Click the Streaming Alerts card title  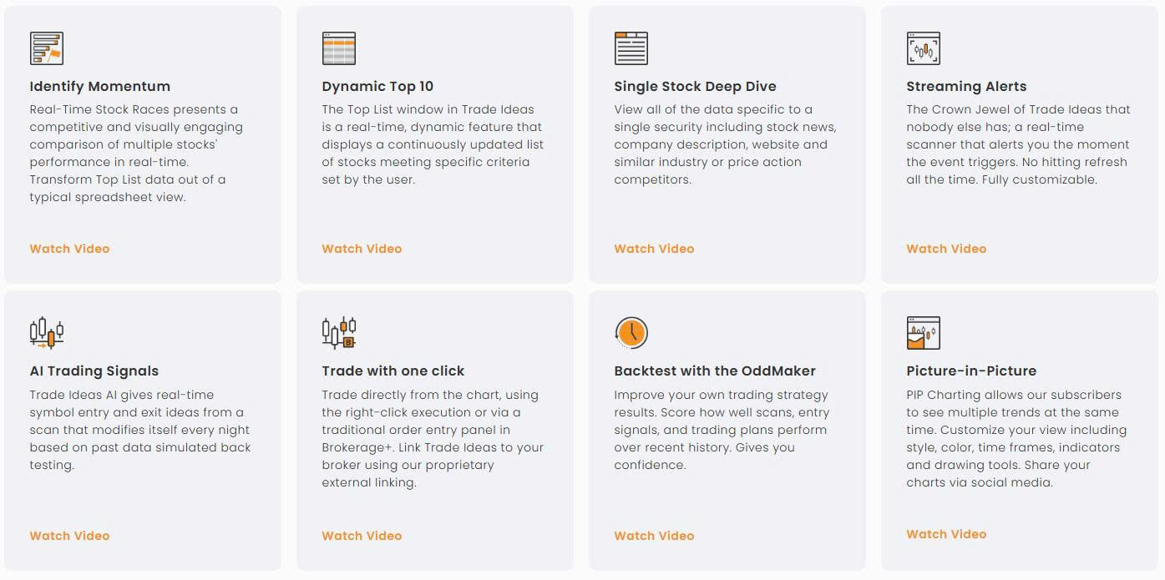tap(966, 86)
